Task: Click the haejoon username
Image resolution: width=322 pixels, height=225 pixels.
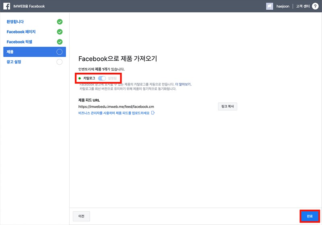Action: [283, 6]
